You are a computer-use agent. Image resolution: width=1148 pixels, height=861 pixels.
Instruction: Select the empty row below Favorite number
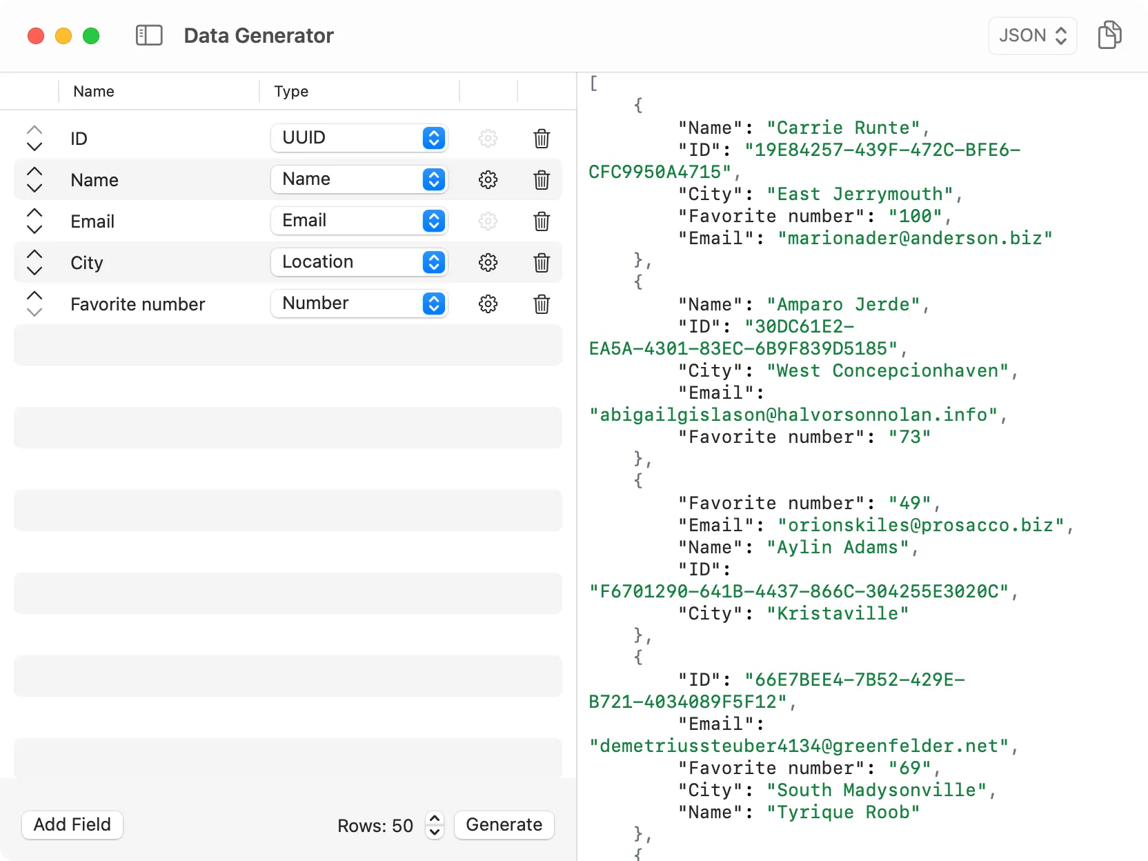[x=287, y=345]
